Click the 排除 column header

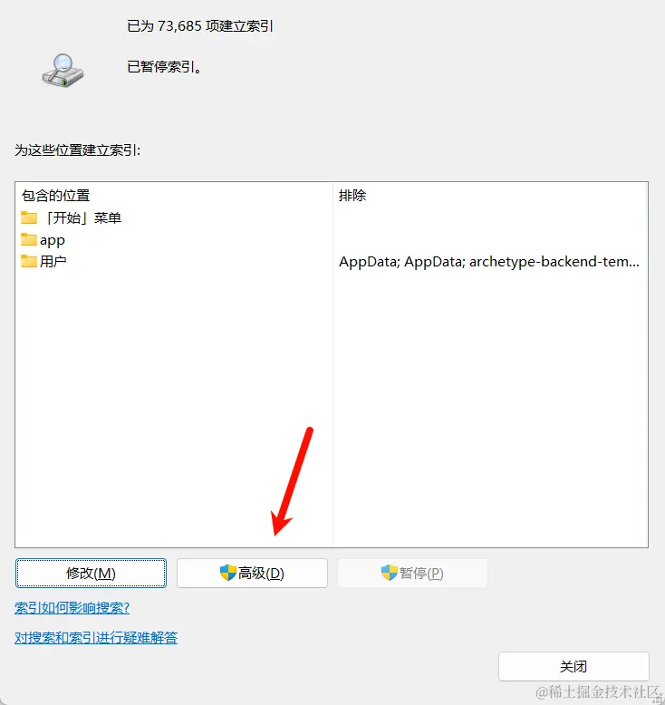352,196
